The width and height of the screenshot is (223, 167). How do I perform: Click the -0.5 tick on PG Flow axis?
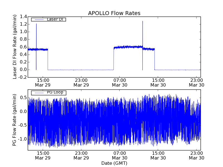click(x=23, y=125)
